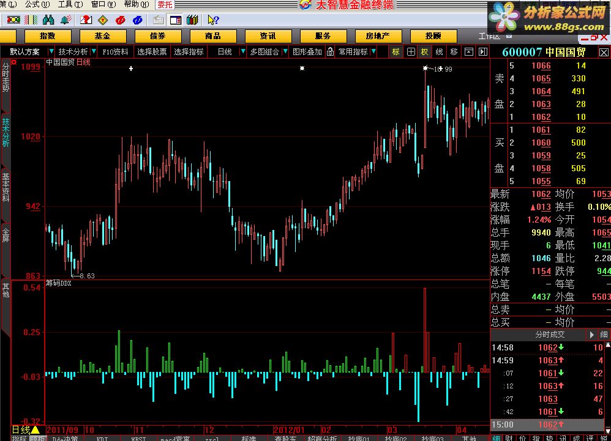Click the 指数 button
This screenshot has height=441, width=611.
(x=48, y=36)
